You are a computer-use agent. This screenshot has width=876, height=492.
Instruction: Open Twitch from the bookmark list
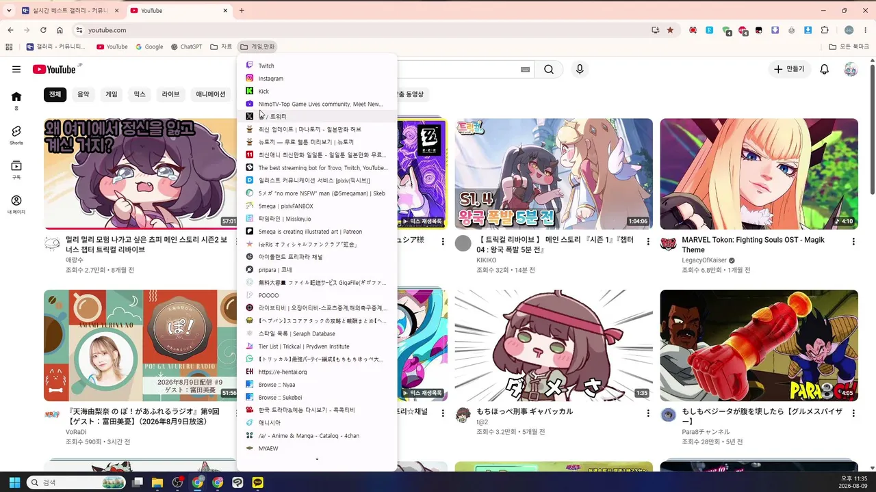(317, 66)
